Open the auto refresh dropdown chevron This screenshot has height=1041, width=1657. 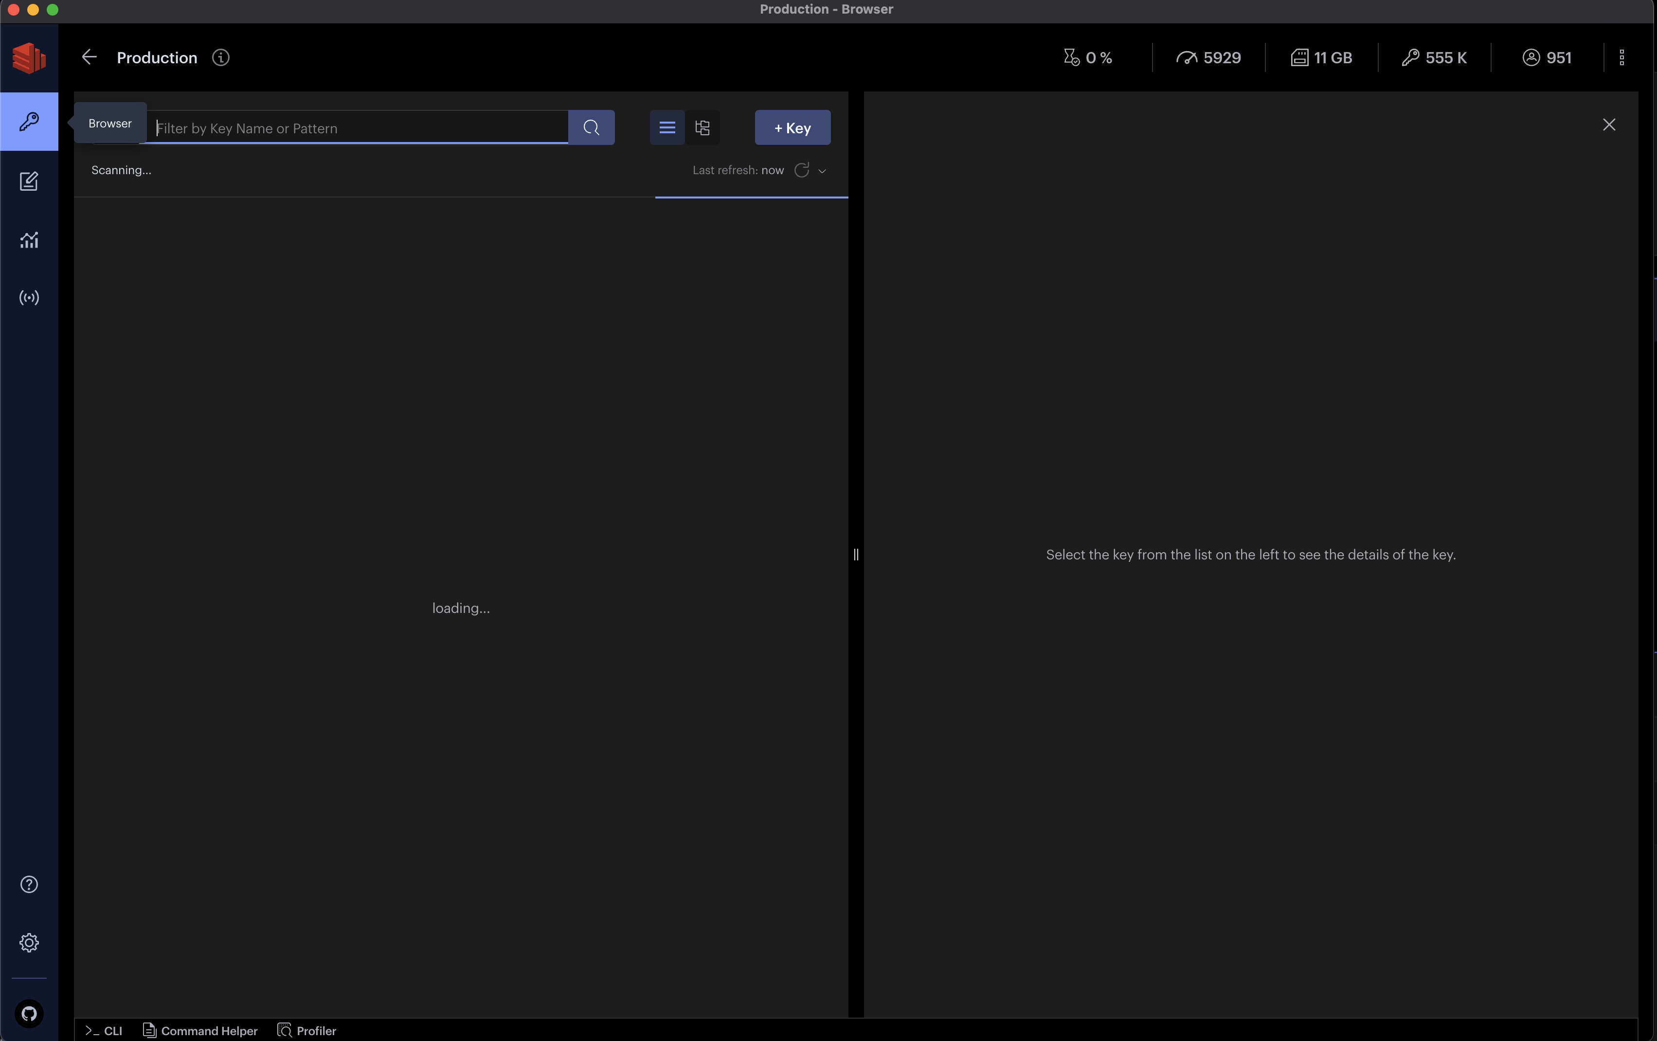(x=822, y=170)
